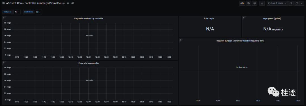Click 12:30 tick in Request duration chart
Image resolution: width=306 pixels, height=106 pixels.
238,101
